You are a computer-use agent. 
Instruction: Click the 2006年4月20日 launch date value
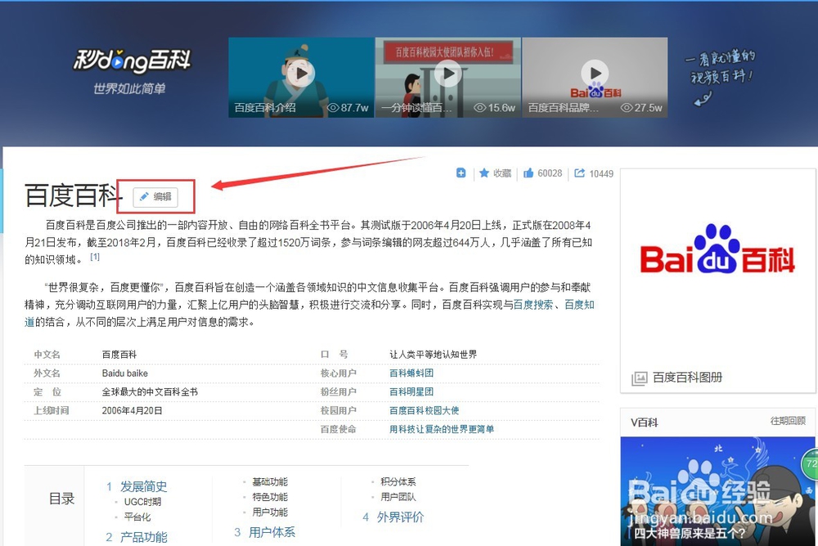pos(132,410)
